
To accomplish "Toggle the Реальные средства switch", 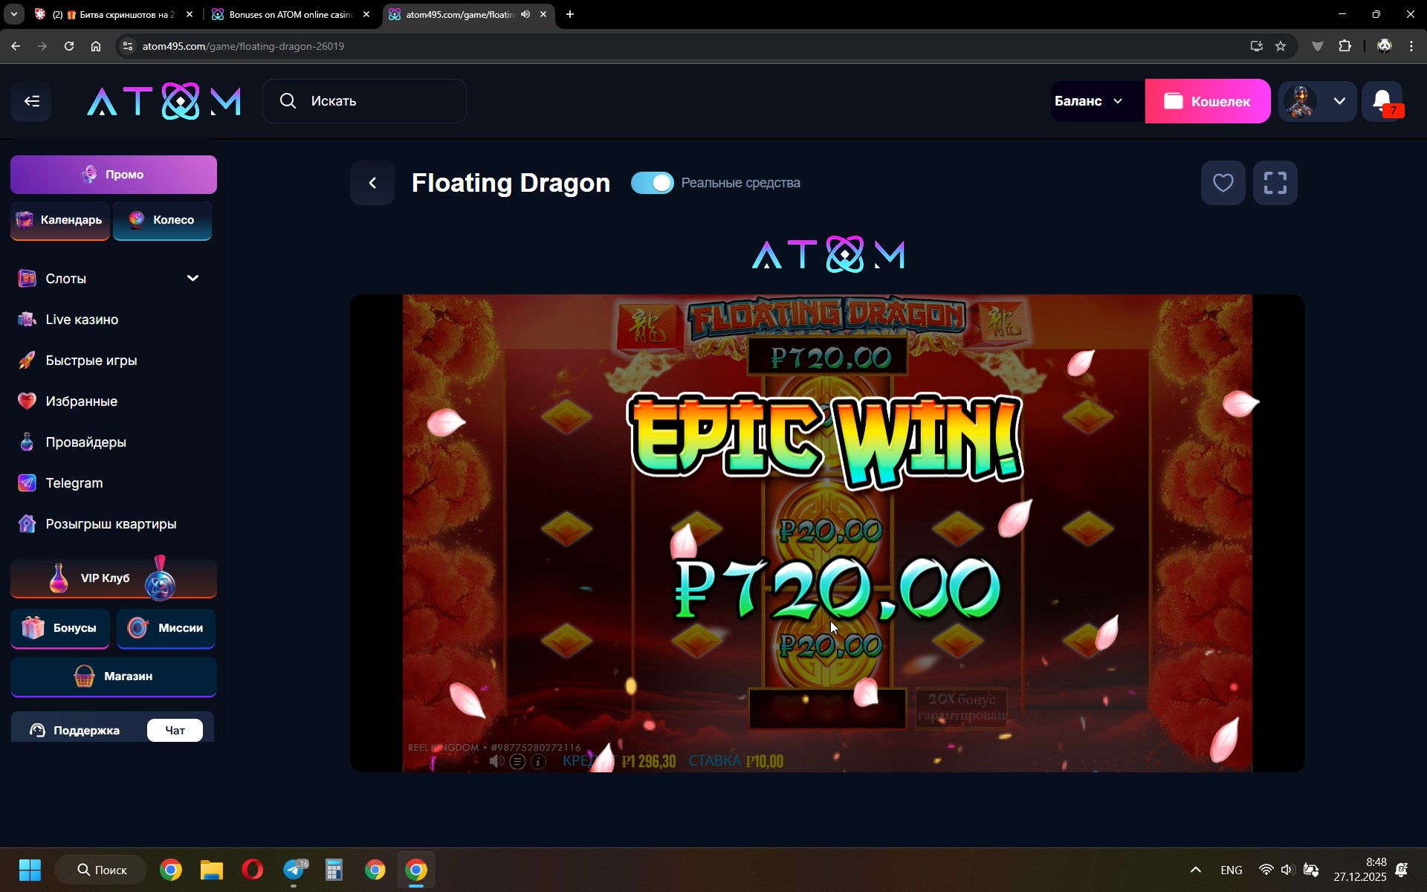I will 652,183.
